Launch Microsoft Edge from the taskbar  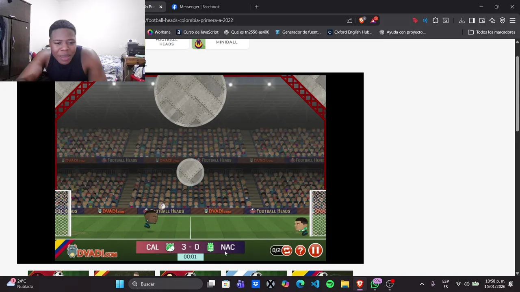[x=300, y=284]
